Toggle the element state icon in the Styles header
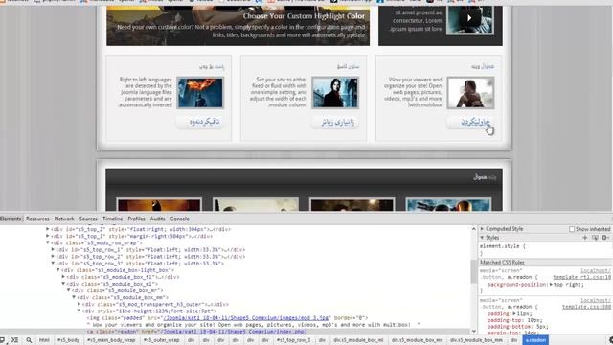 click(x=595, y=238)
